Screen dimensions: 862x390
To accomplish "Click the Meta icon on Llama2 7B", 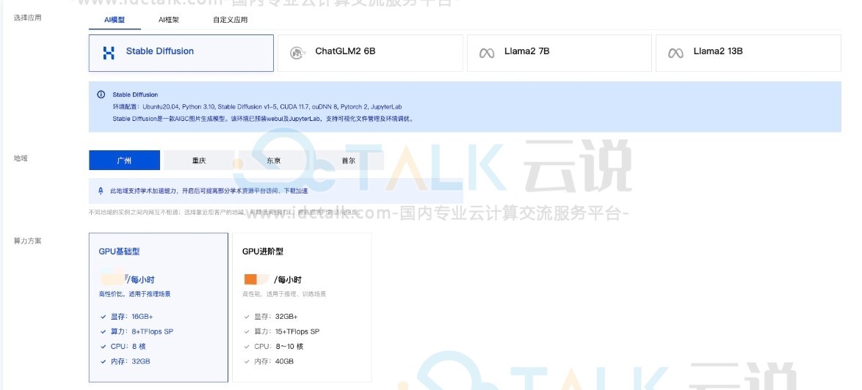I will (487, 54).
